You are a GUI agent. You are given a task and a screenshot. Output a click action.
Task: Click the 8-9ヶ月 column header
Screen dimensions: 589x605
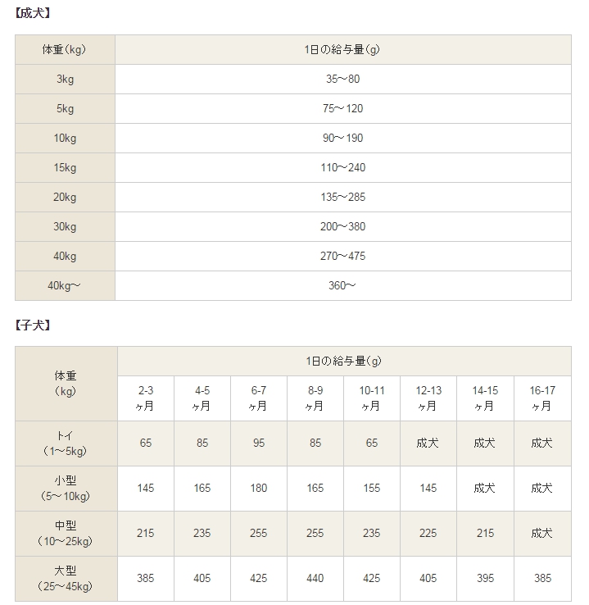pyautogui.click(x=315, y=398)
